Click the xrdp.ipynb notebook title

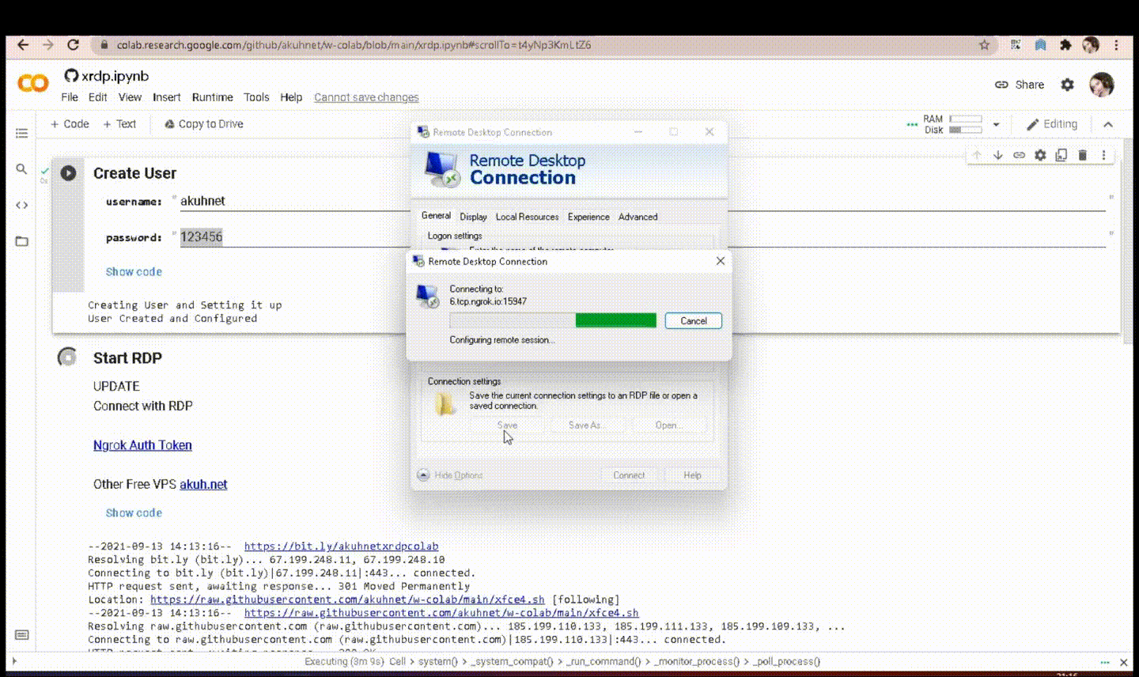(115, 76)
